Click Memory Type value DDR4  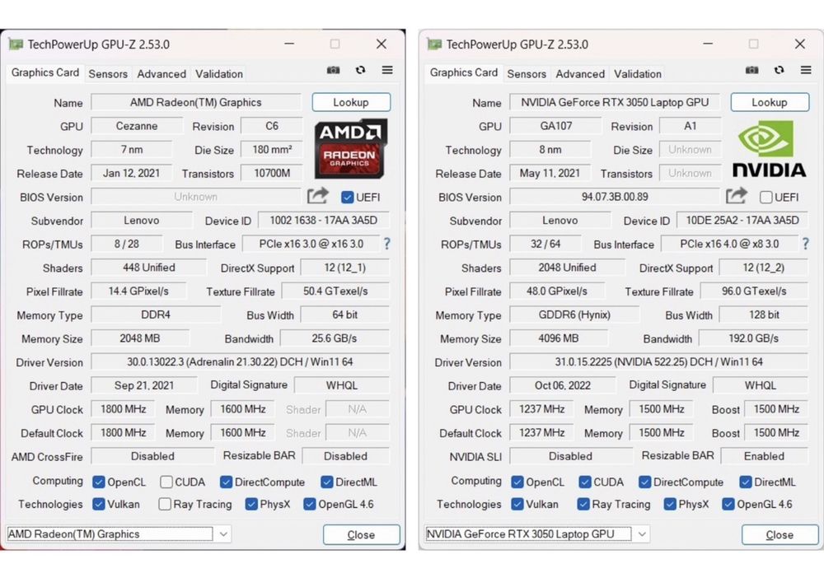[156, 314]
